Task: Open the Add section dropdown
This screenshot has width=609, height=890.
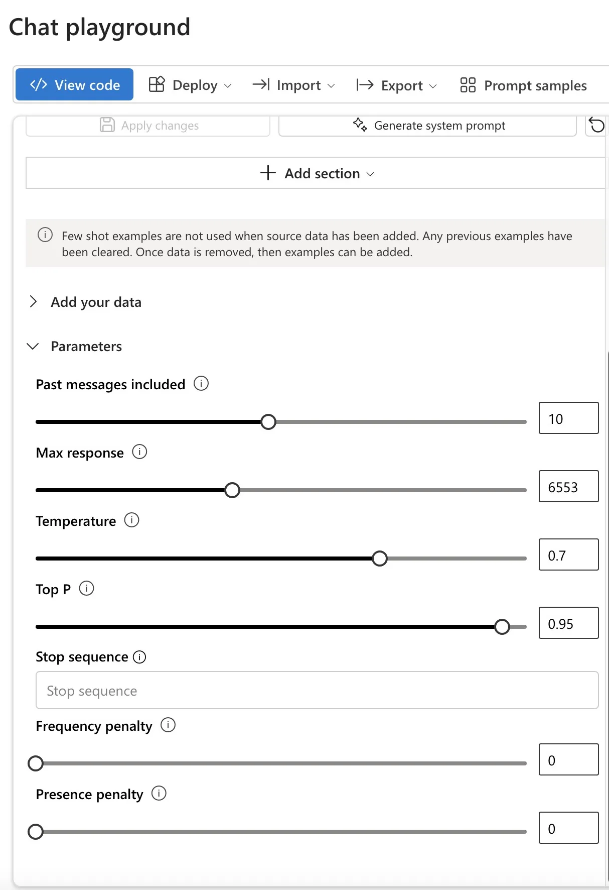Action: pos(318,173)
